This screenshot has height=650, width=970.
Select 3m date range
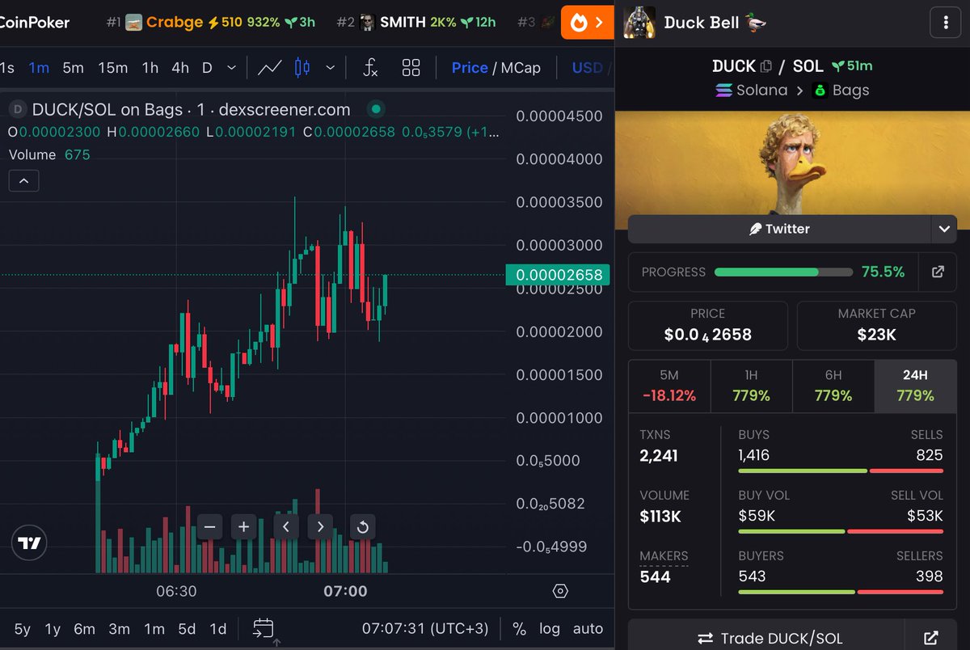coord(120,628)
